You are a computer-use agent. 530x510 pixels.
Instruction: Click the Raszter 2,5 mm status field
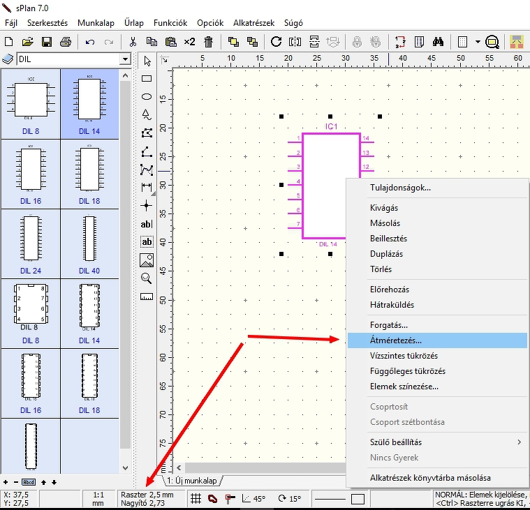151,499
